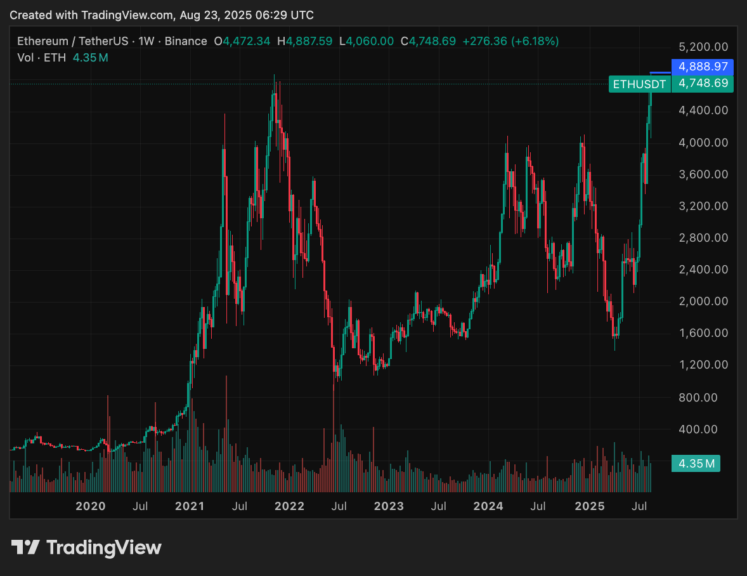Click the 2024 label on time axis
This screenshot has width=747, height=576.
488,506
